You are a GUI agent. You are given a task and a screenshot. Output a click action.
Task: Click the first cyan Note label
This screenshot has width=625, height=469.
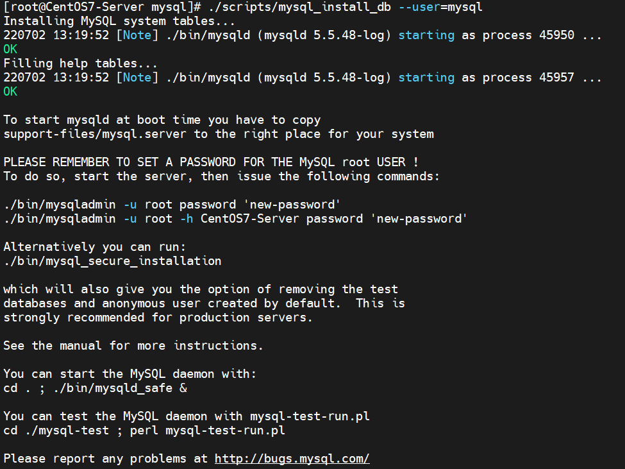click(x=137, y=35)
